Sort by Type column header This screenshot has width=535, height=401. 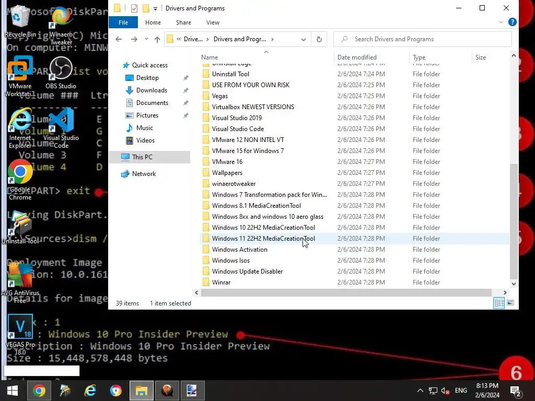[x=440, y=57]
